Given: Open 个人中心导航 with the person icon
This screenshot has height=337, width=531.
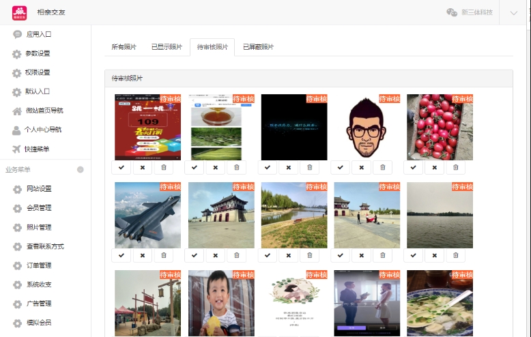Looking at the screenshot, I should point(43,130).
